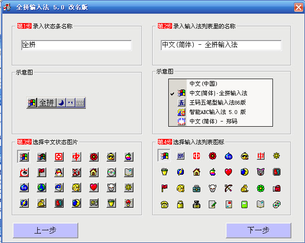This screenshot has width=305, height=243.
Task: Click the moon button in preview status bar
Action: [61, 103]
